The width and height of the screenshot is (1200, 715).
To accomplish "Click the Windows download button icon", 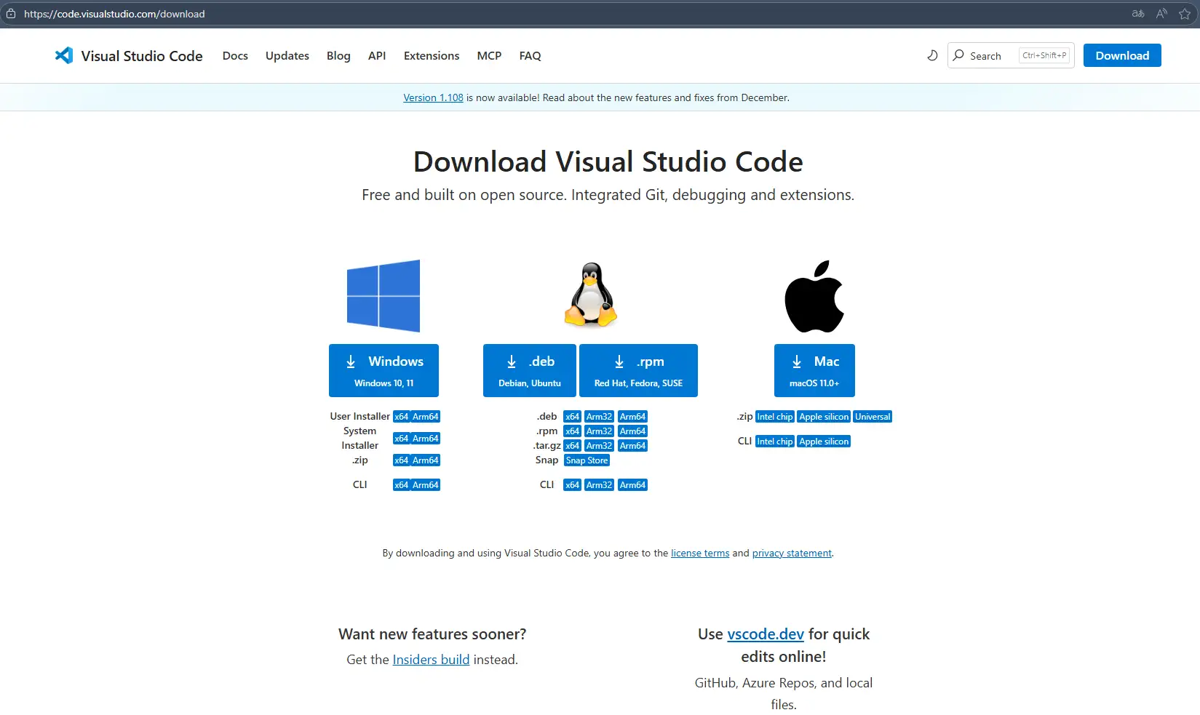I will tap(351, 361).
